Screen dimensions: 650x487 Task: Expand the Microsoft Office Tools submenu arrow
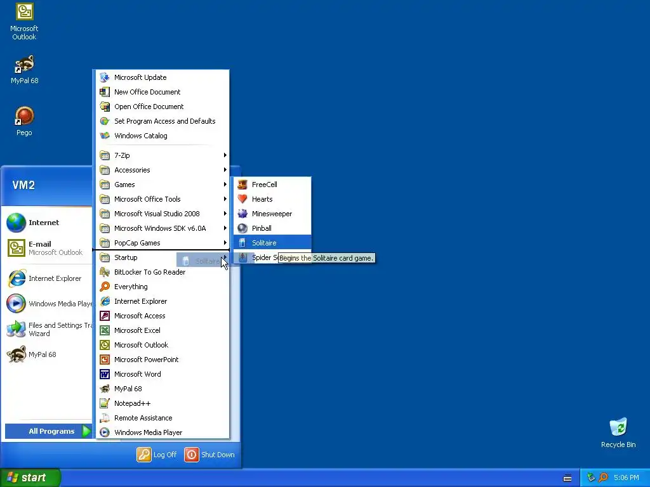(x=225, y=198)
